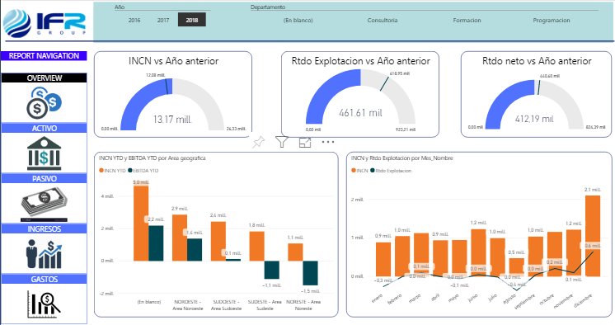
Task: Pin the visual with pushpin icon
Action: pyautogui.click(x=258, y=142)
